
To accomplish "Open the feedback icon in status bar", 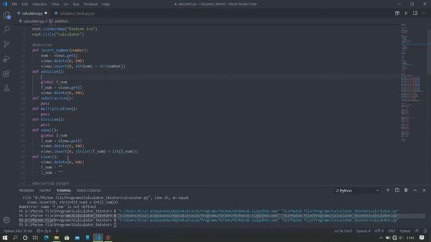I will (x=417, y=231).
